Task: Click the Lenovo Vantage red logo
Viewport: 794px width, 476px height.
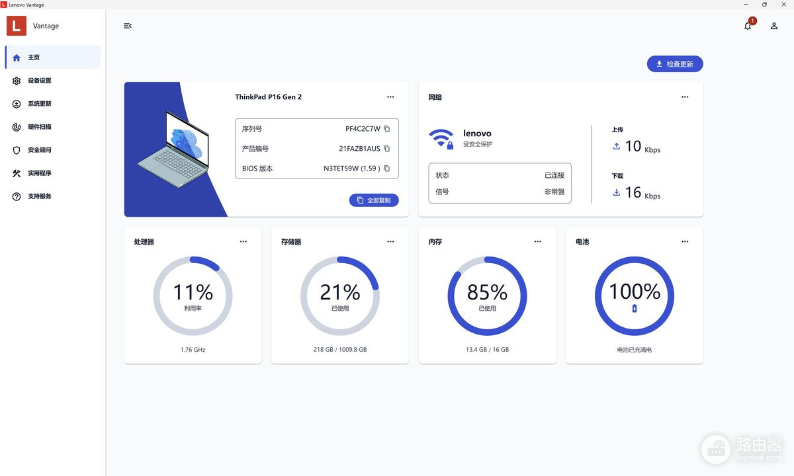Action: tap(17, 26)
